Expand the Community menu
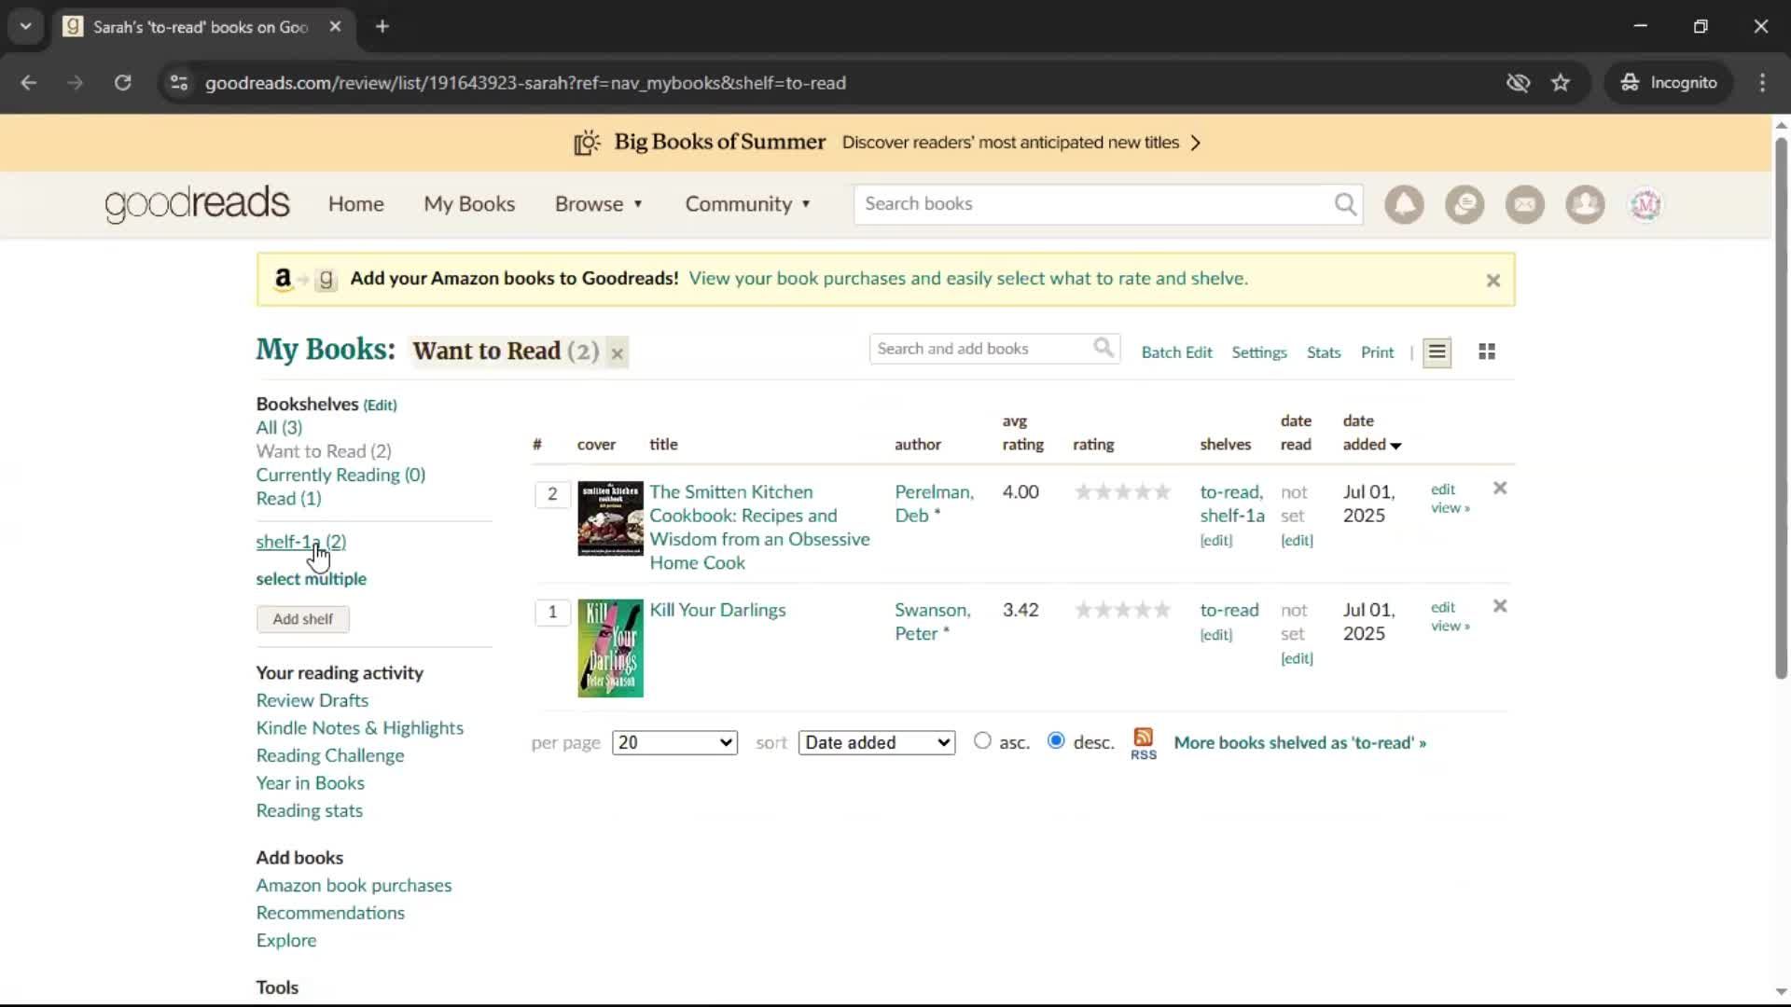The image size is (1791, 1007). (747, 204)
